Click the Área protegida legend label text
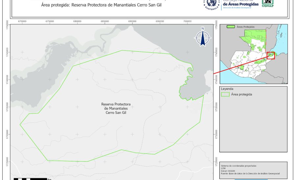 [242, 94]
